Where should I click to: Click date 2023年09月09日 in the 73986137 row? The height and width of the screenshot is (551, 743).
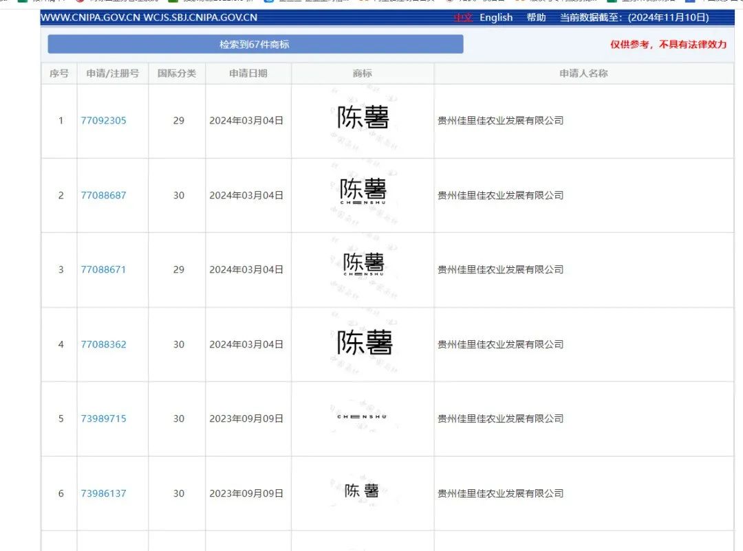pyautogui.click(x=246, y=493)
